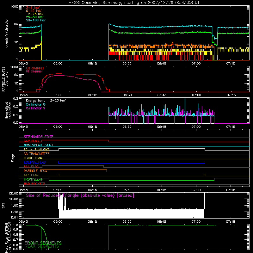The height and width of the screenshot is (253, 253).
Task: Select the GAP FLAG label
Action: coord(31,141)
